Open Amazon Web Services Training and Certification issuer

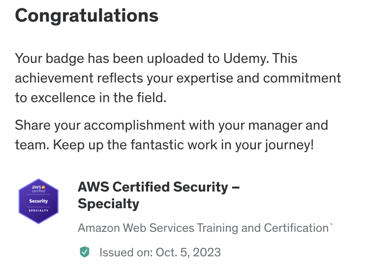[x=205, y=228]
